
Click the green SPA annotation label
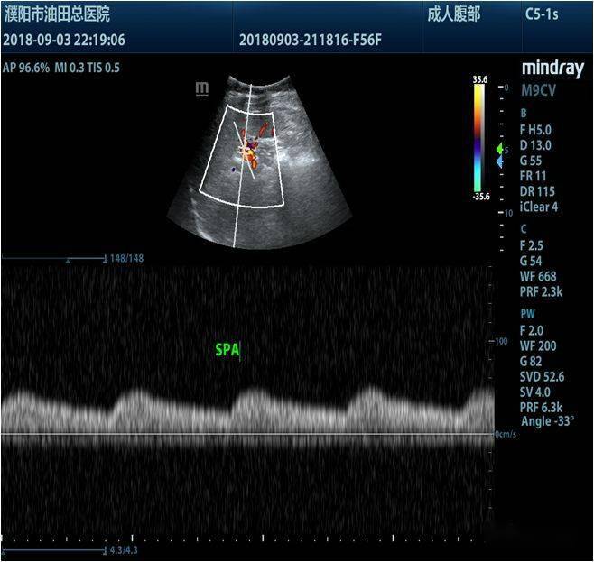coord(227,351)
